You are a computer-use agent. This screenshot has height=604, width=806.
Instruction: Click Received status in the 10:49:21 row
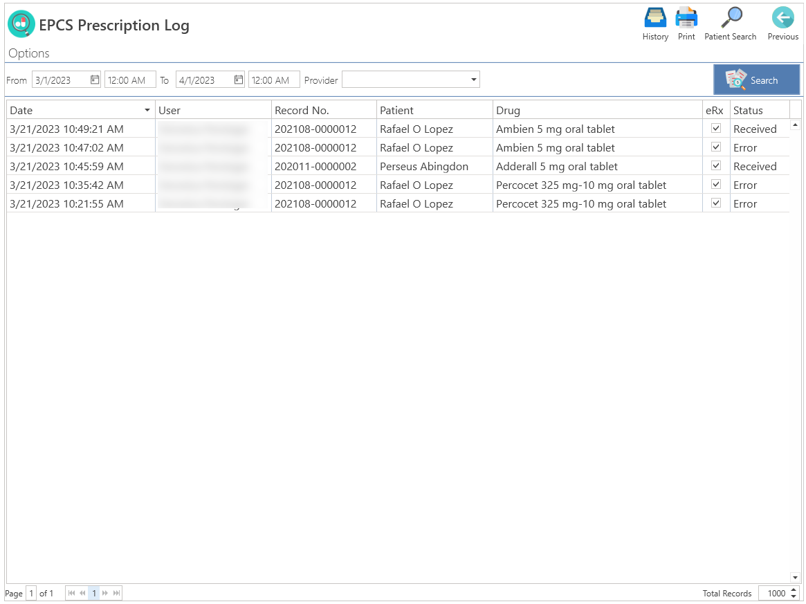pos(755,129)
